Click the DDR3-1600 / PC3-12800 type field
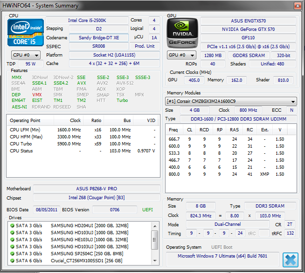The height and width of the screenshot is (273, 305). pyautogui.click(x=238, y=119)
